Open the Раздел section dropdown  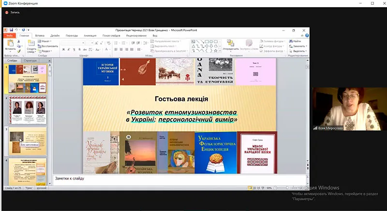point(45,50)
